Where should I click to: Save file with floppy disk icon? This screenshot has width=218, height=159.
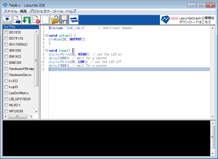(x=64, y=20)
